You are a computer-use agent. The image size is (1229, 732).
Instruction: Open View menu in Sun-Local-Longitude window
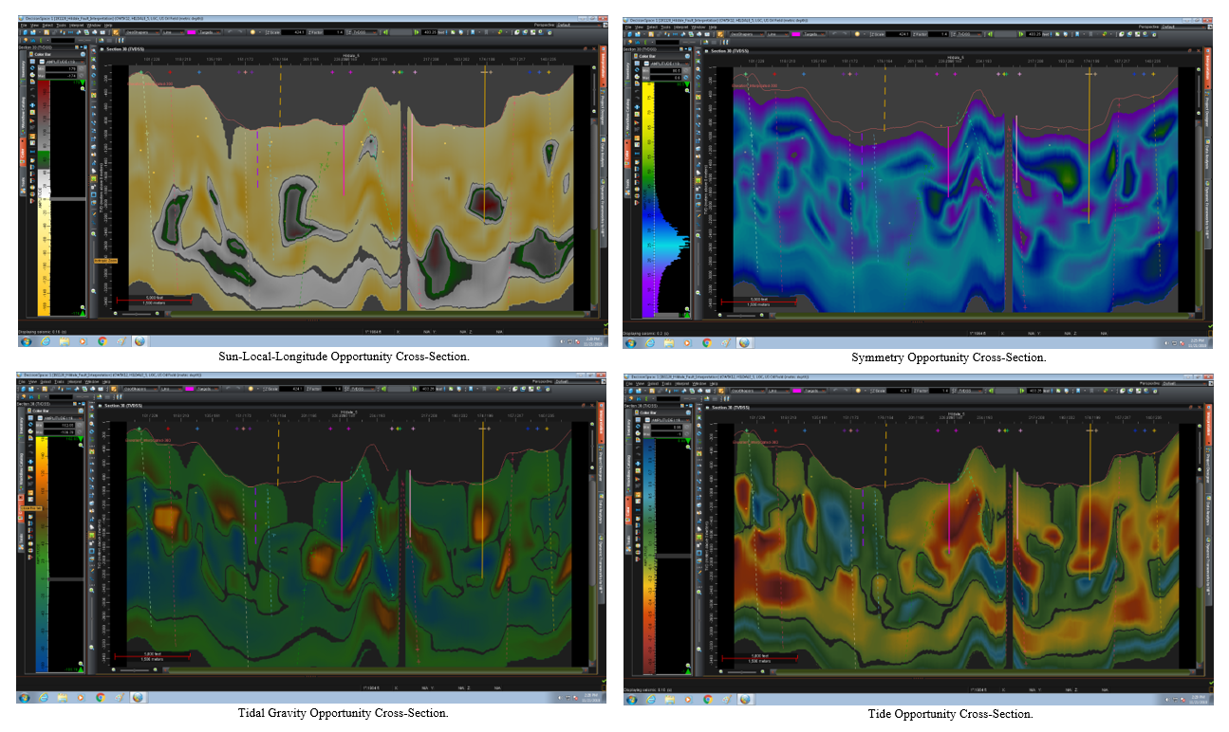[33, 25]
